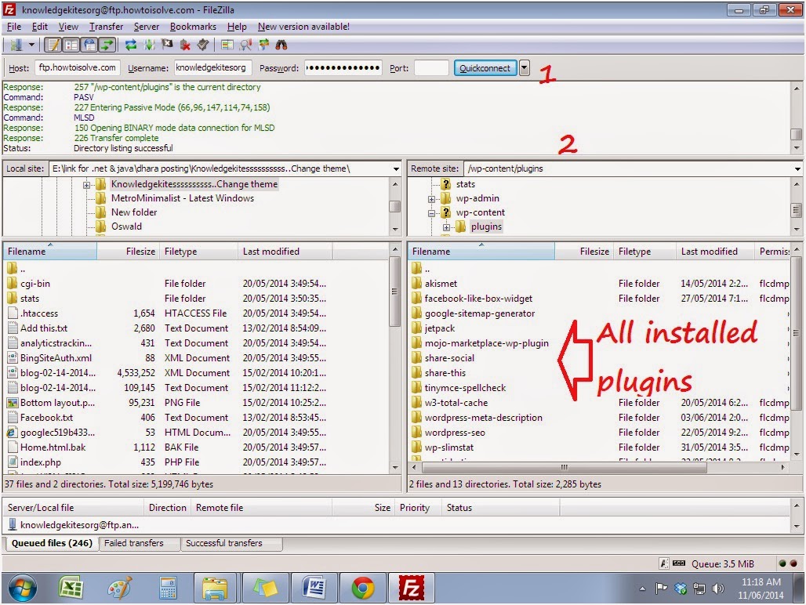Expand the wp-admin folder in remote tree
The image size is (806, 605).
430,197
